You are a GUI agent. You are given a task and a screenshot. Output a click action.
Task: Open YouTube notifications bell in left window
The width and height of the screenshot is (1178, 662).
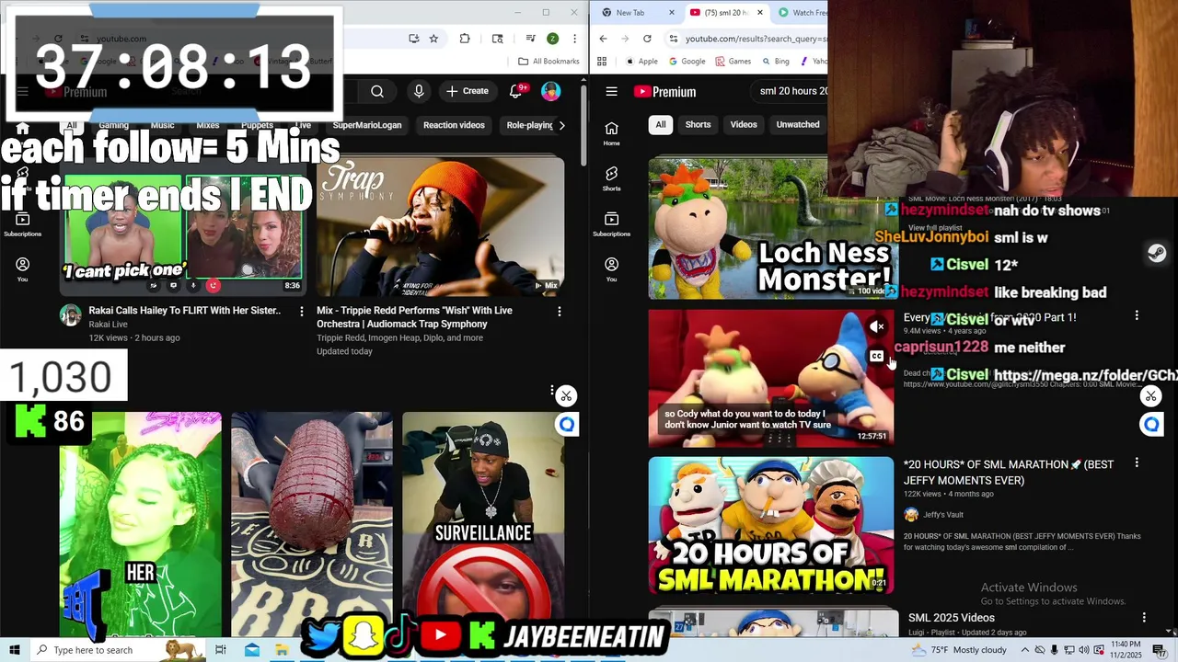click(x=515, y=91)
